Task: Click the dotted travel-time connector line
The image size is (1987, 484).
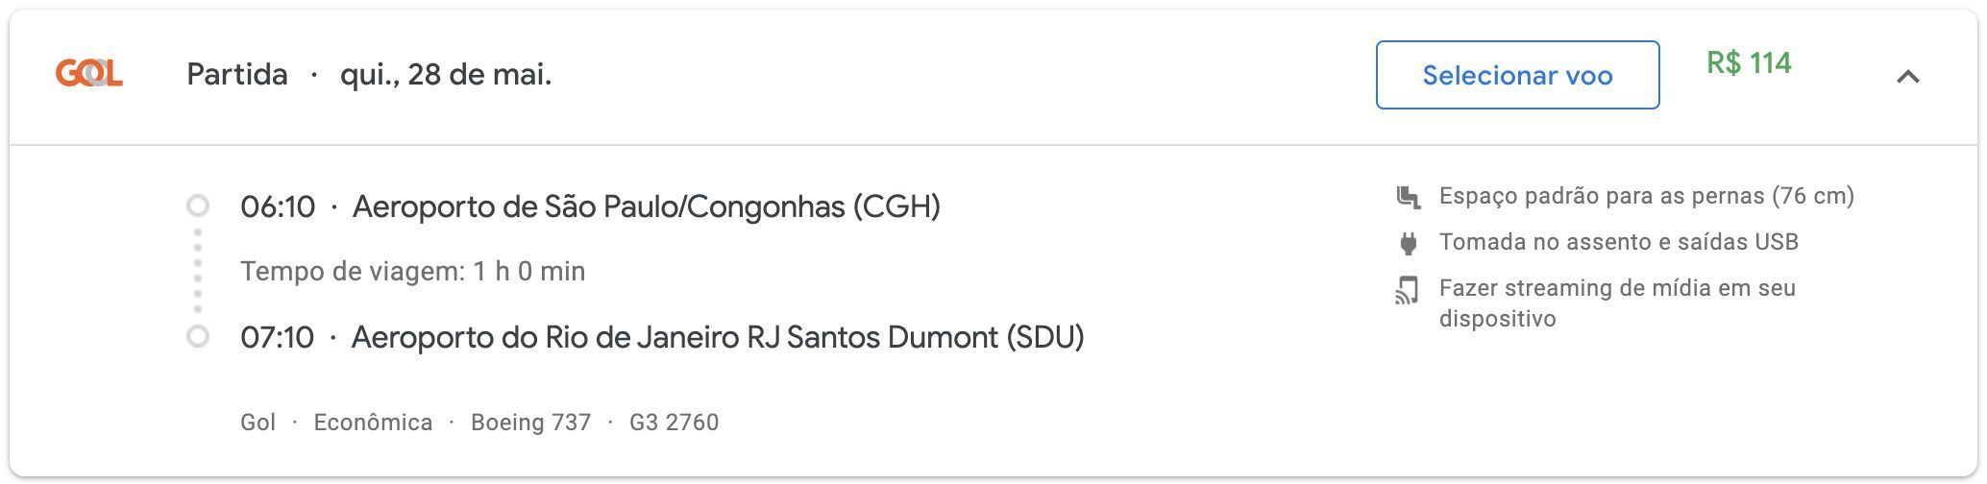Action: 198,271
